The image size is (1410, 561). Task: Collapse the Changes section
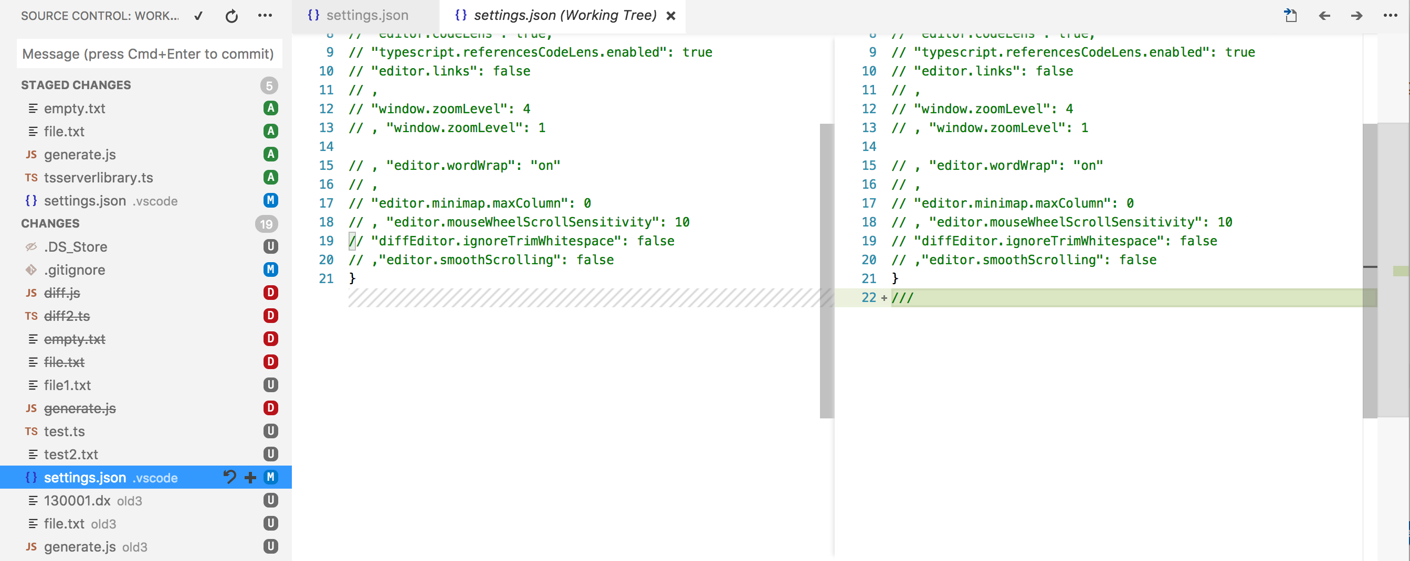pyautogui.click(x=50, y=223)
